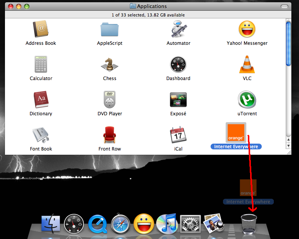The width and height of the screenshot is (299, 239).
Task: Open Preview from the Dock
Action: [x=213, y=224]
